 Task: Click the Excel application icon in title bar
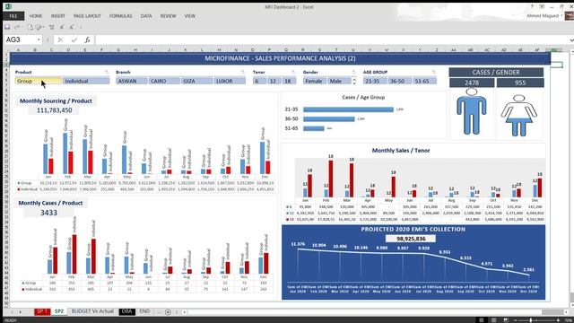point(8,6)
